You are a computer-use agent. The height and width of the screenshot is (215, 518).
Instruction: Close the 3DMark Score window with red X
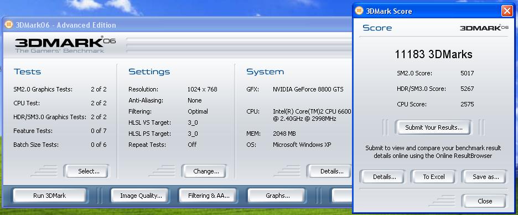point(507,11)
